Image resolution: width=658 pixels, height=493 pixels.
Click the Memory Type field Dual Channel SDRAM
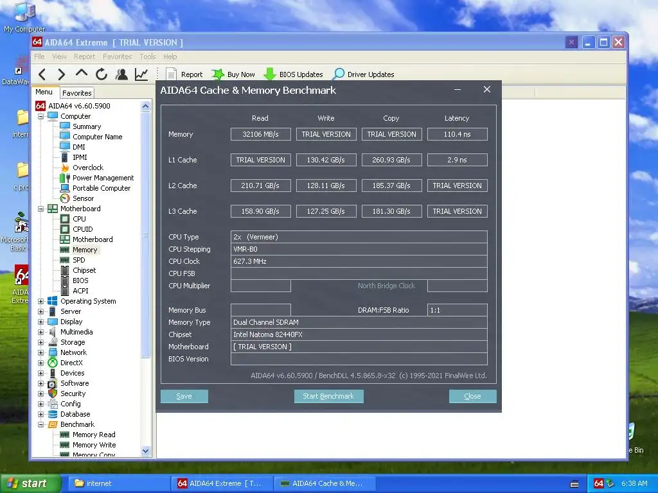click(x=359, y=322)
